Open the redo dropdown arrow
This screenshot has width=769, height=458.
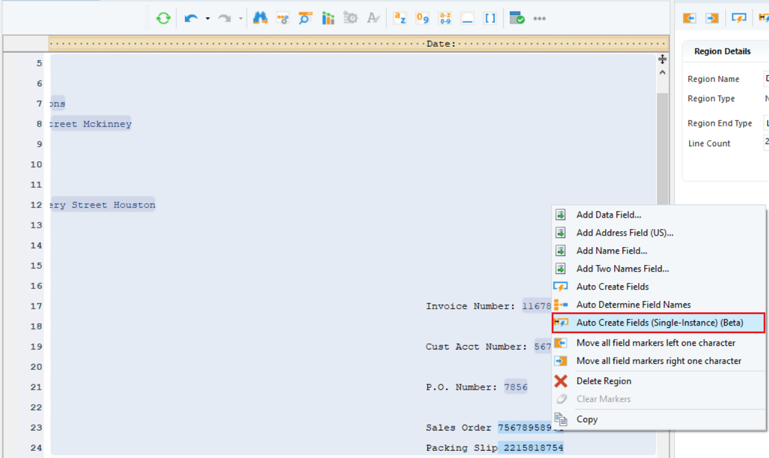pos(240,19)
